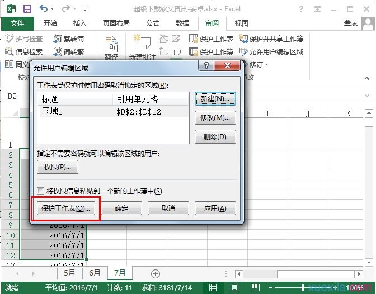Viewport: 376px width, 294px height.
Task: Convert text with 简转繁
Action: (69, 51)
